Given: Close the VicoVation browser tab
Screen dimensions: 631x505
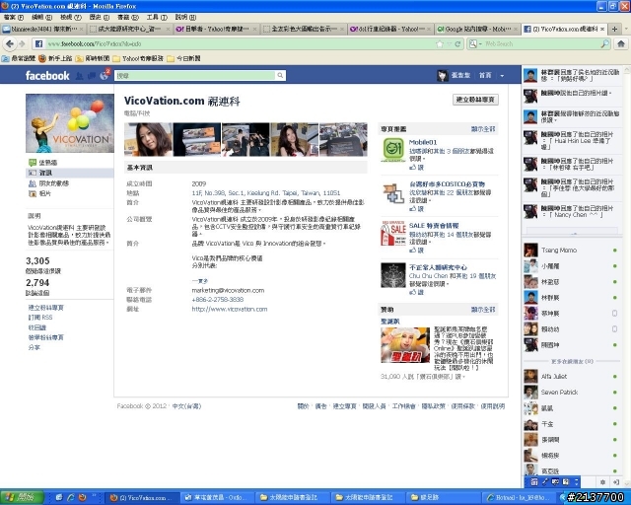Looking at the screenshot, I should click(x=602, y=29).
